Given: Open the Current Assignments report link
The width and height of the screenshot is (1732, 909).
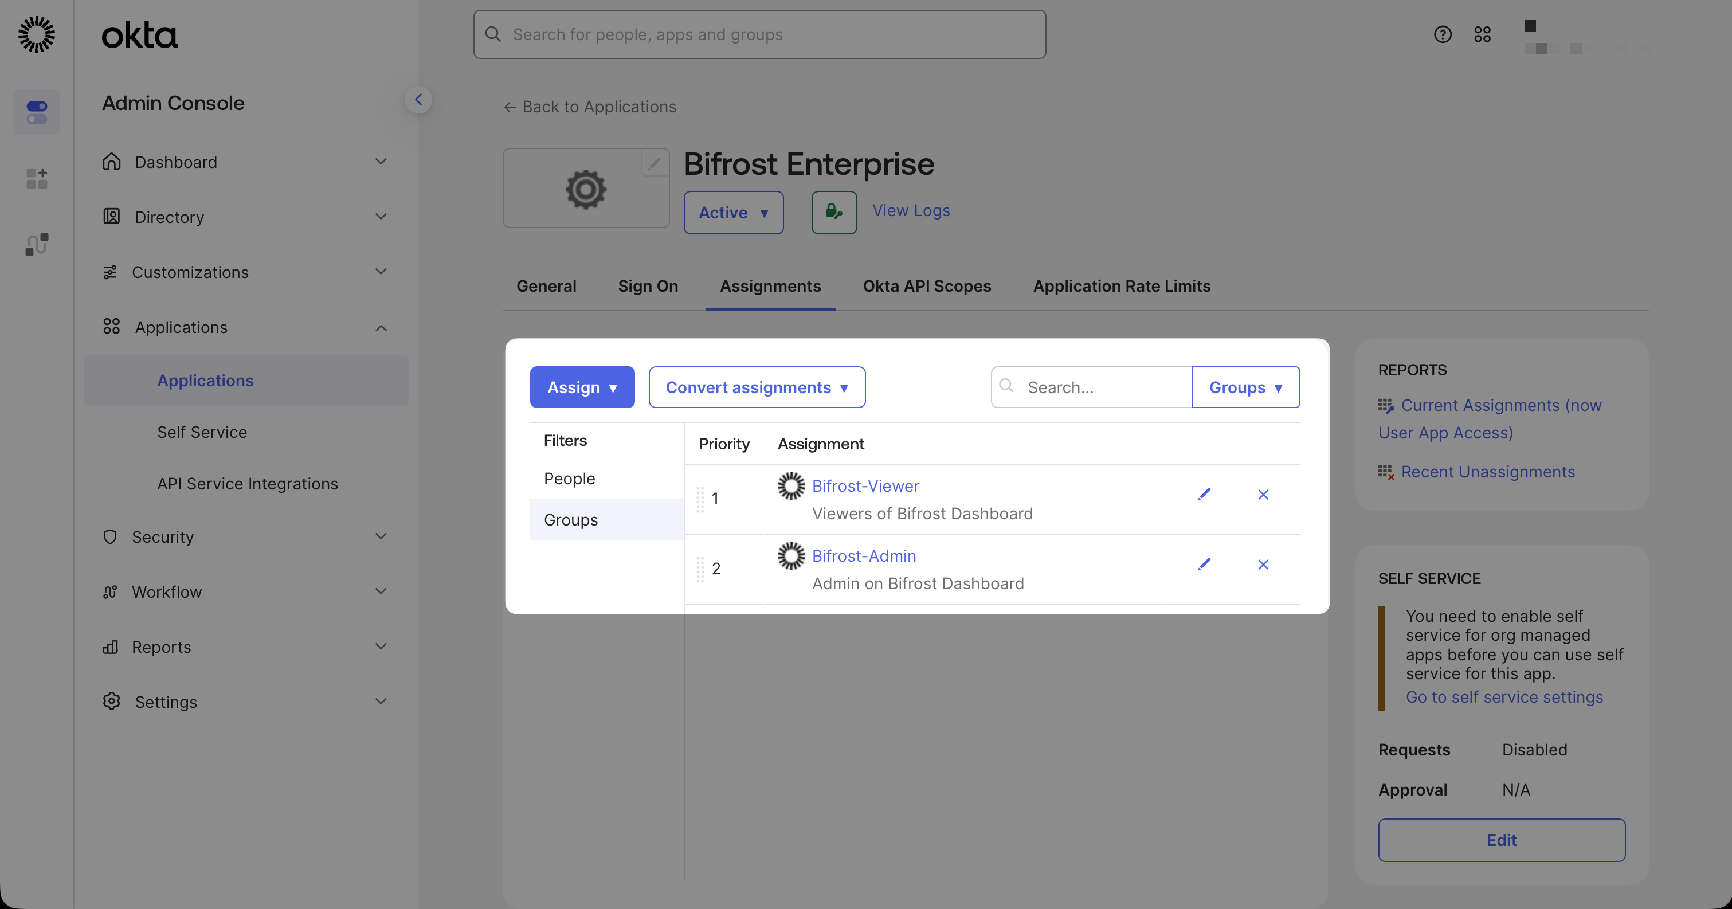Looking at the screenshot, I should [1490, 419].
